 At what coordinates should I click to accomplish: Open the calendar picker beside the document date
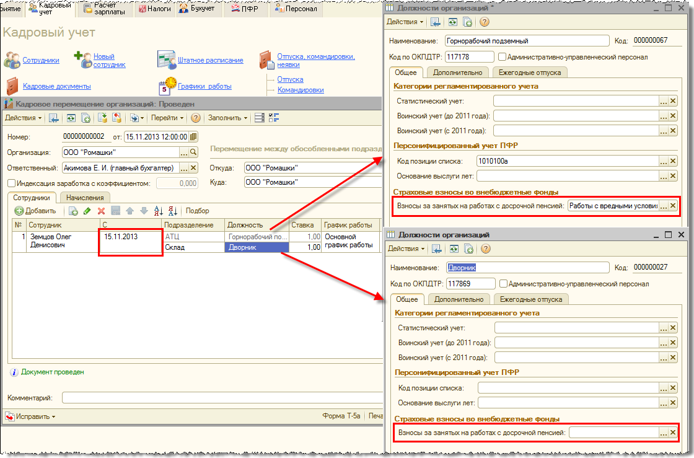click(193, 137)
